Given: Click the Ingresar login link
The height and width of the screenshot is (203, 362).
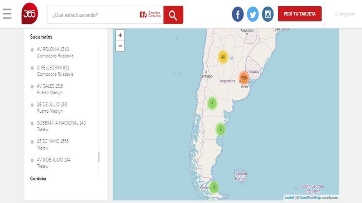Looking at the screenshot, I should [x=347, y=14].
